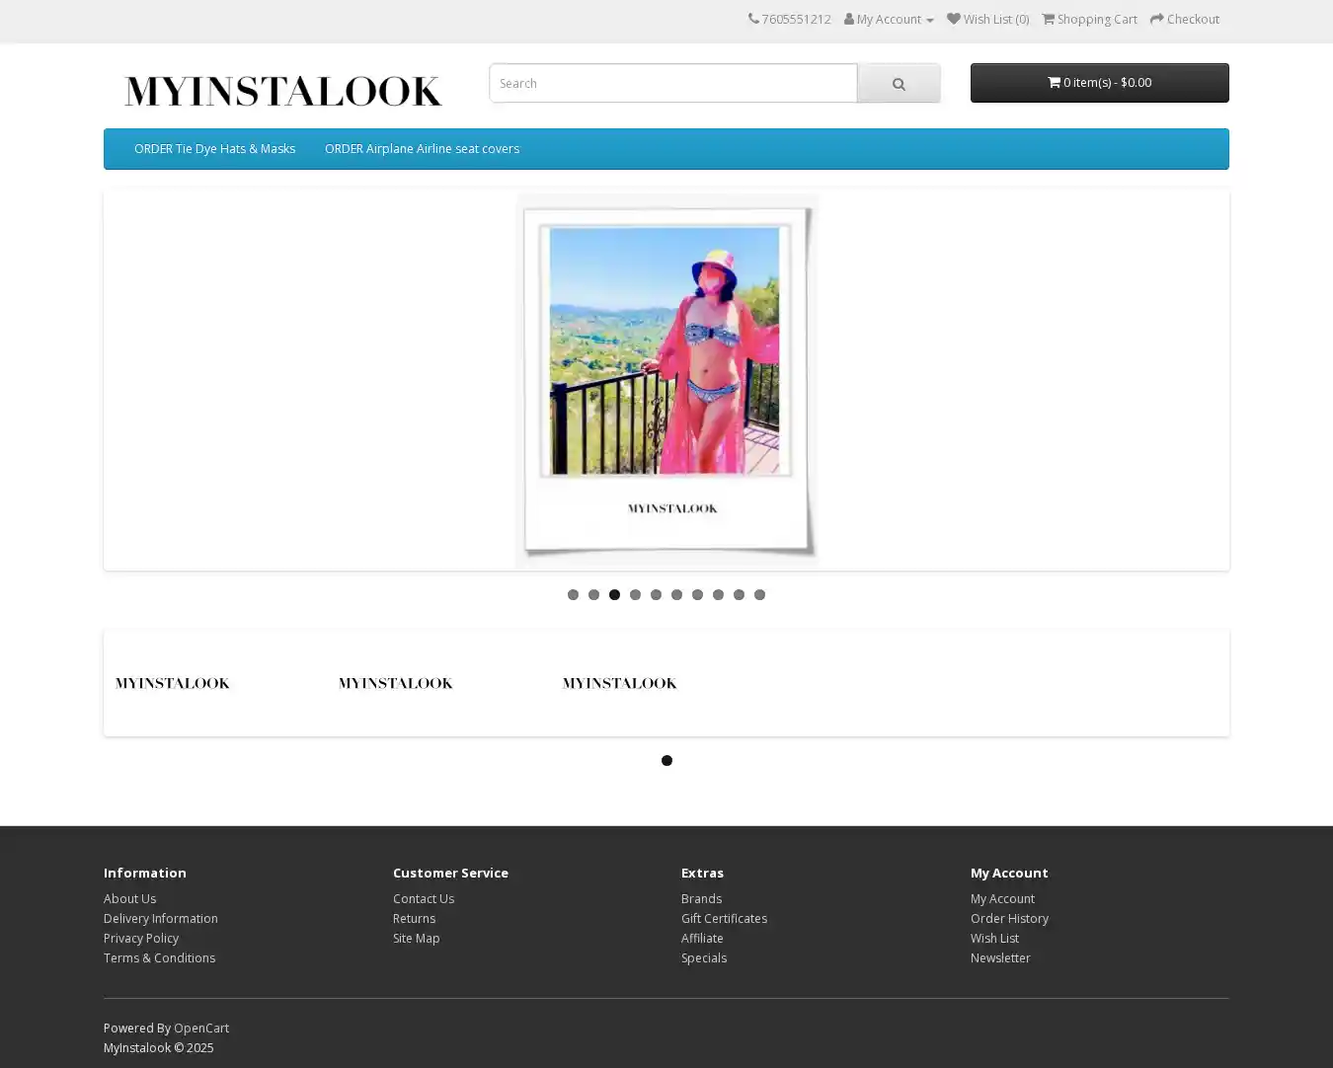Click the Checkout arrow icon
1333x1068 pixels.
tap(1157, 19)
